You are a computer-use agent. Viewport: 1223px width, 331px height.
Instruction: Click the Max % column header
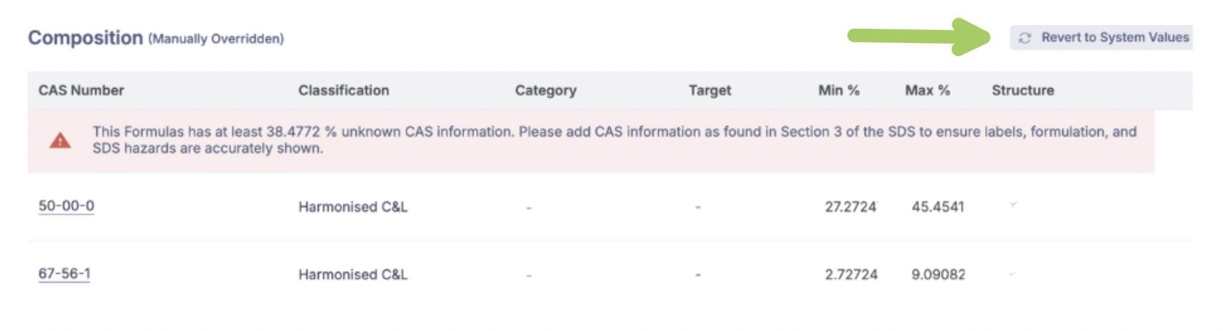[927, 90]
